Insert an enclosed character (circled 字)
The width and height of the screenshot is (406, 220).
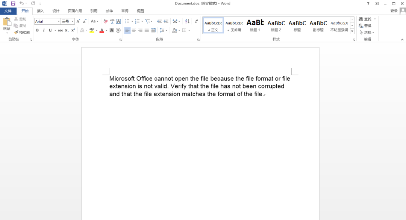click(x=118, y=30)
